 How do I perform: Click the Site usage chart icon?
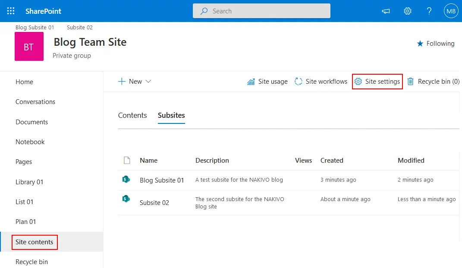(x=251, y=82)
